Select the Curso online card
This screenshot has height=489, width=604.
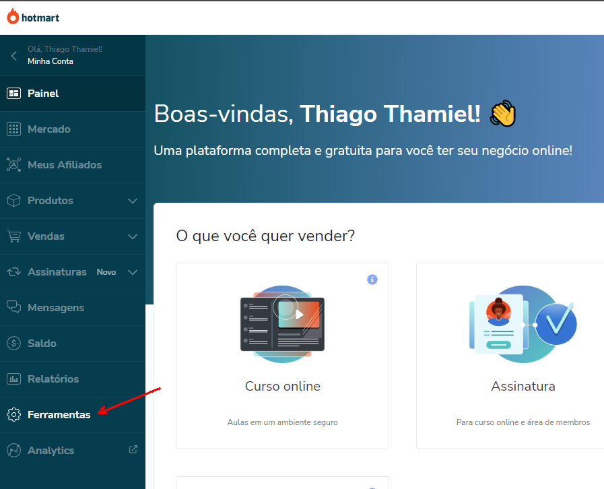(282, 386)
